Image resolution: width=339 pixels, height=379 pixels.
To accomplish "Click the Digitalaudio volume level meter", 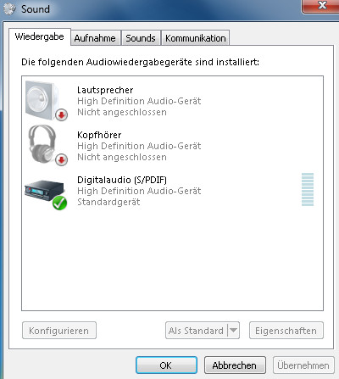I will 308,189.
